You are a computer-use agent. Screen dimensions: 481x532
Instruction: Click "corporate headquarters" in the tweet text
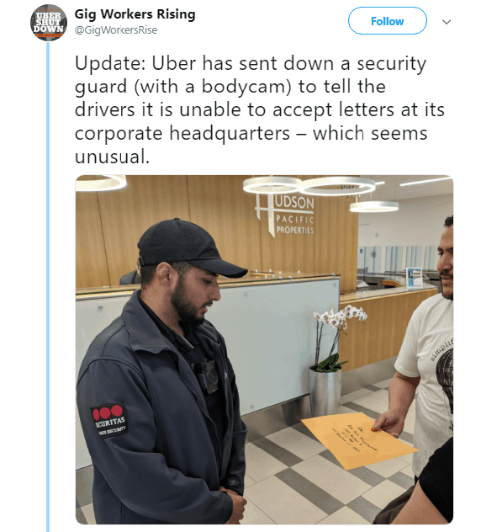tap(182, 133)
